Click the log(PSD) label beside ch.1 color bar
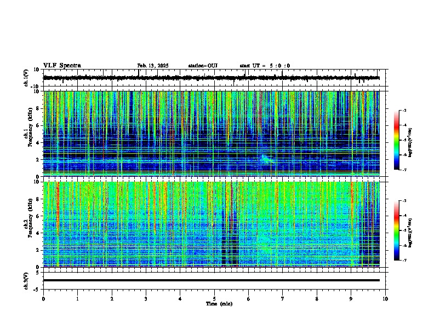 coord(410,142)
